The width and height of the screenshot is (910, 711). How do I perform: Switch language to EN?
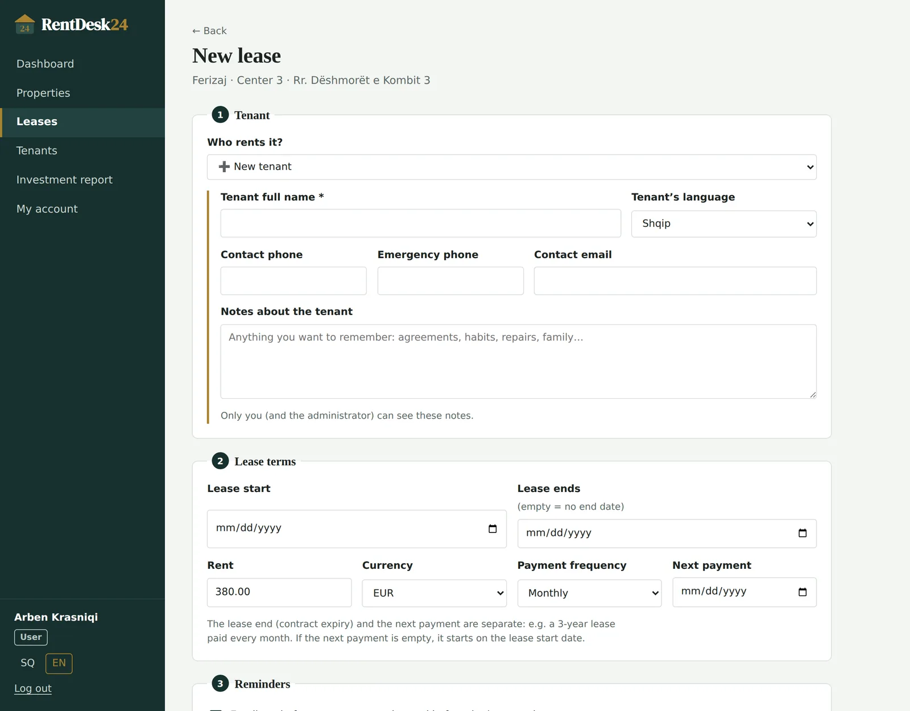59,663
